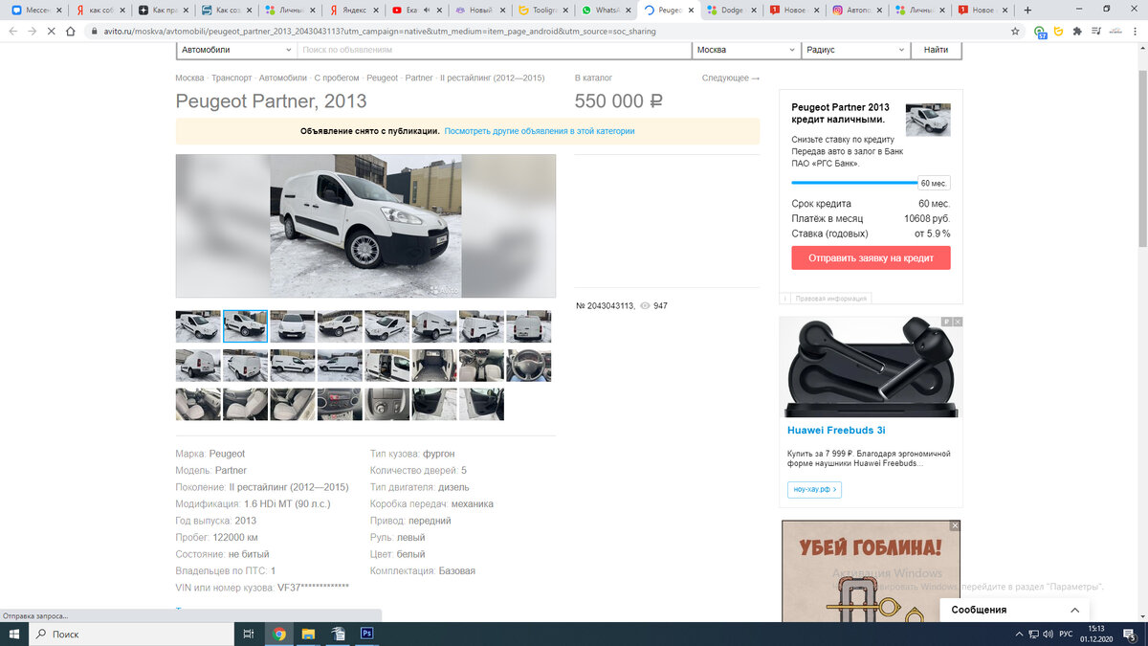Open the Windows Start menu
The width and height of the screenshot is (1148, 646).
tap(14, 634)
